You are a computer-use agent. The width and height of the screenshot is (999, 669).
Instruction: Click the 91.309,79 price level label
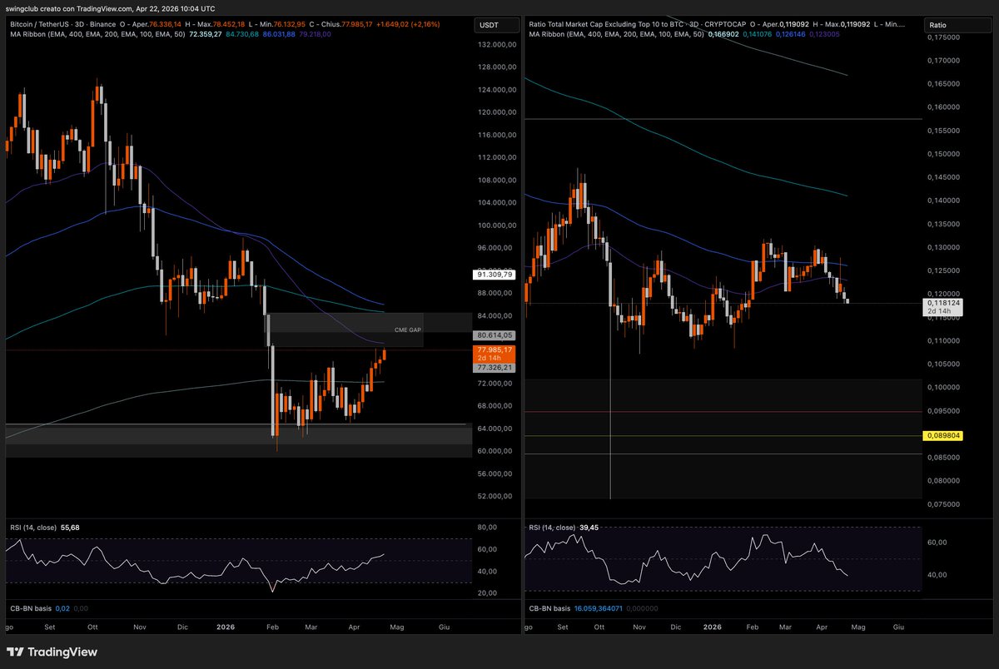pos(494,274)
